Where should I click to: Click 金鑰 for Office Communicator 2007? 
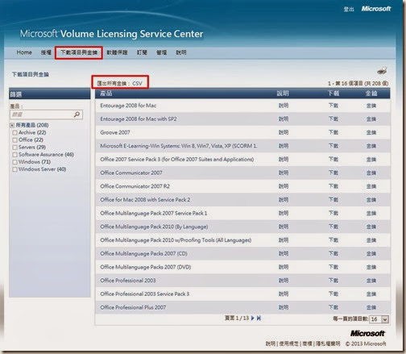point(371,173)
